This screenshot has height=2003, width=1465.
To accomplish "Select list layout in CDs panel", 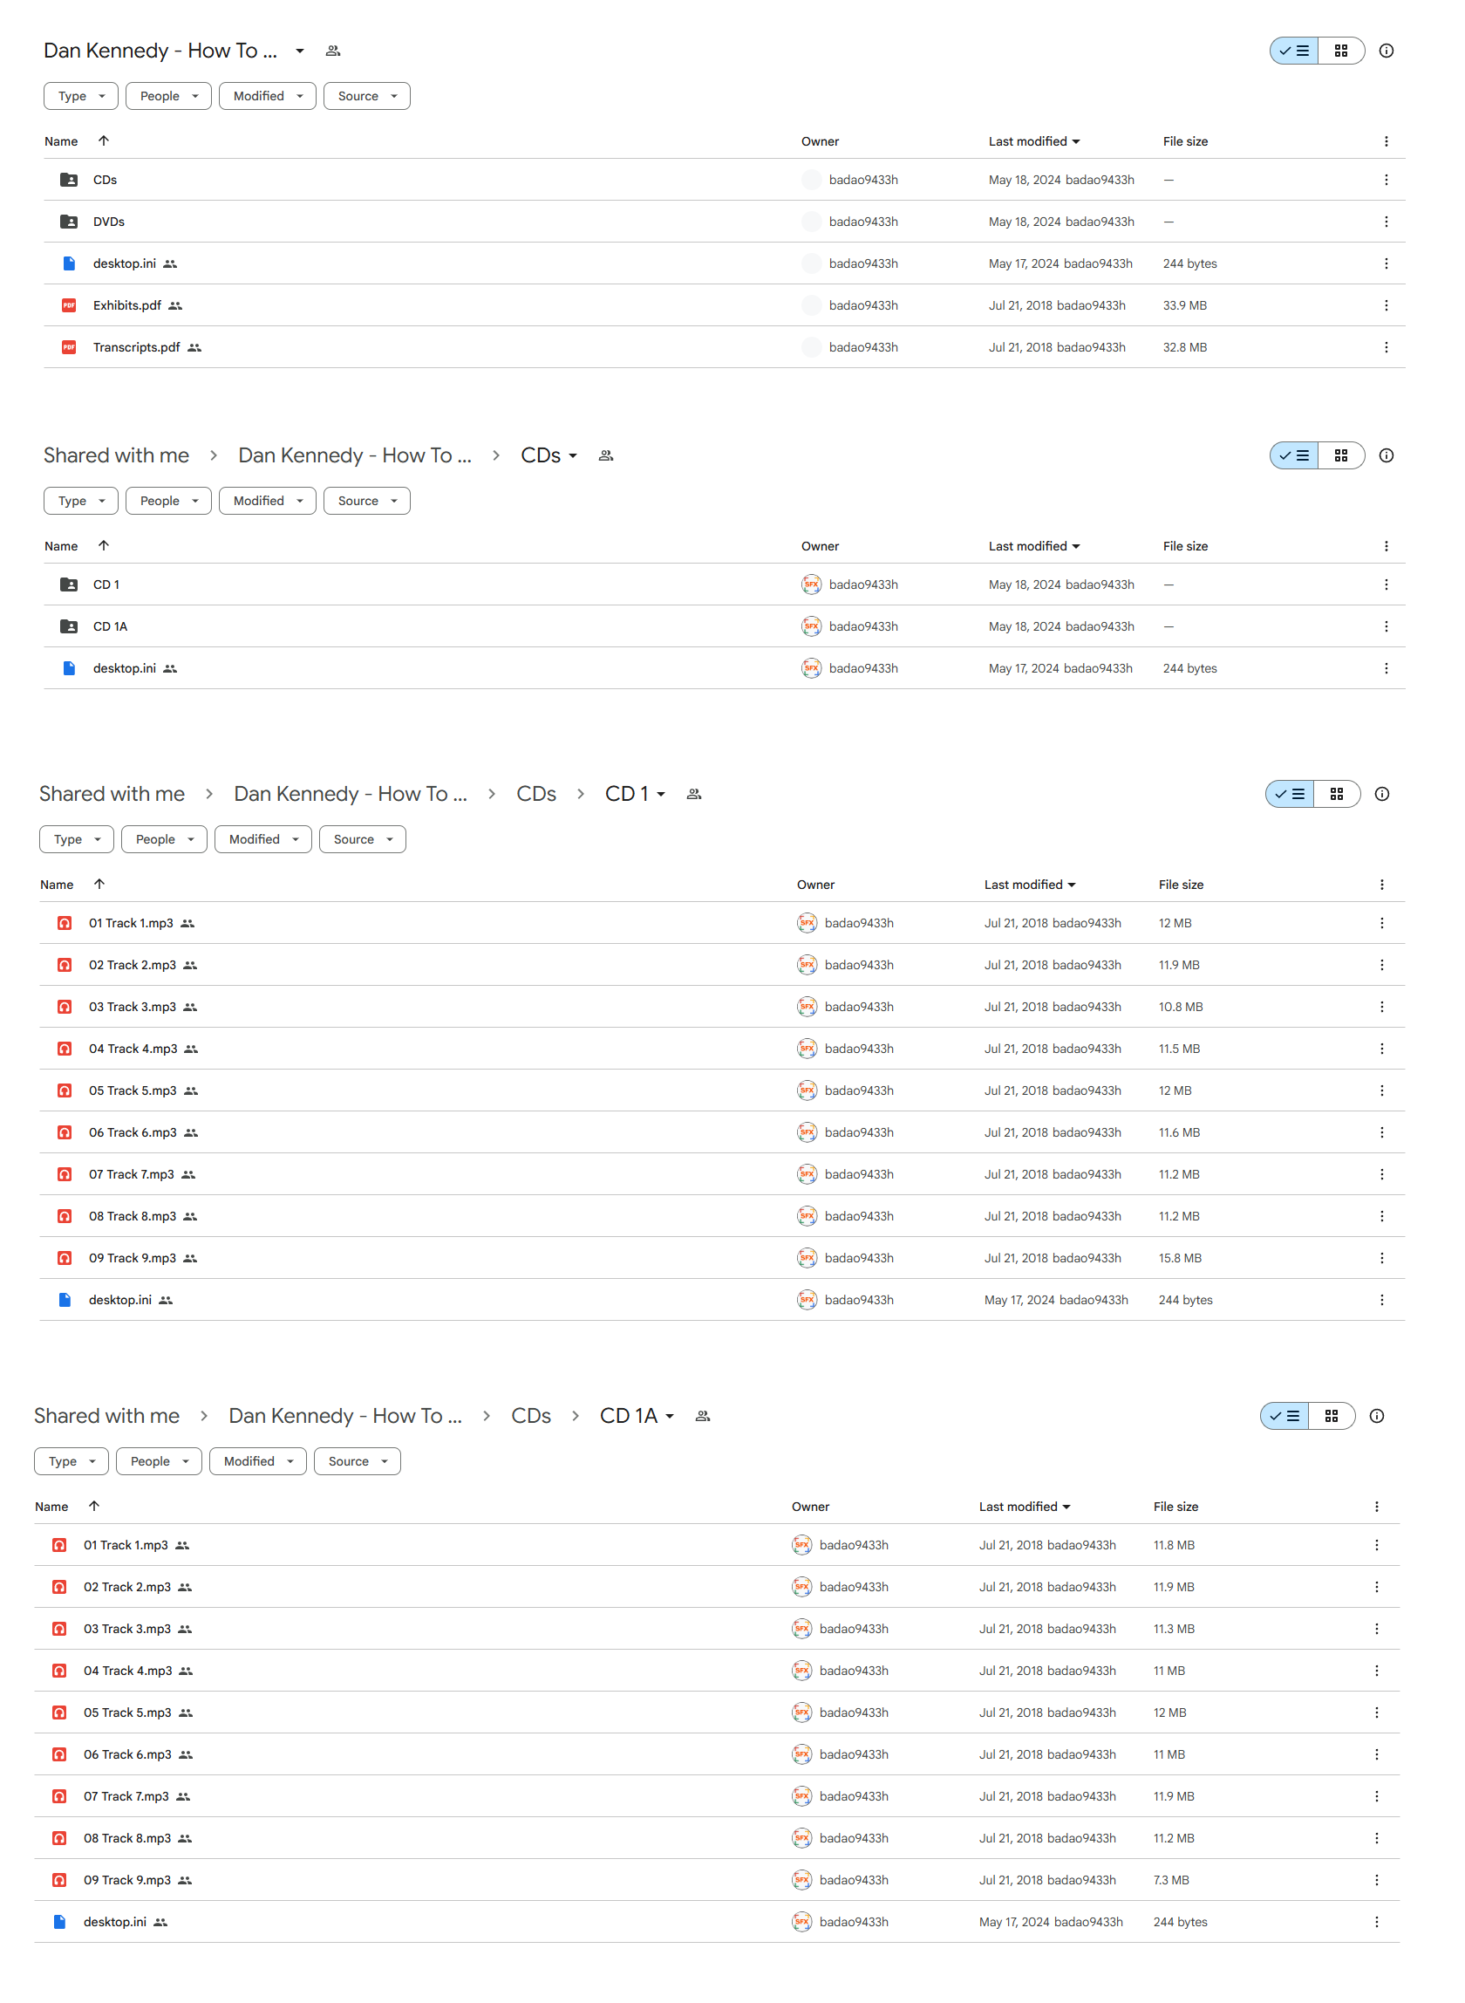I will [1294, 455].
